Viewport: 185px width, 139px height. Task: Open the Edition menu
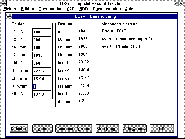(x=27, y=9)
